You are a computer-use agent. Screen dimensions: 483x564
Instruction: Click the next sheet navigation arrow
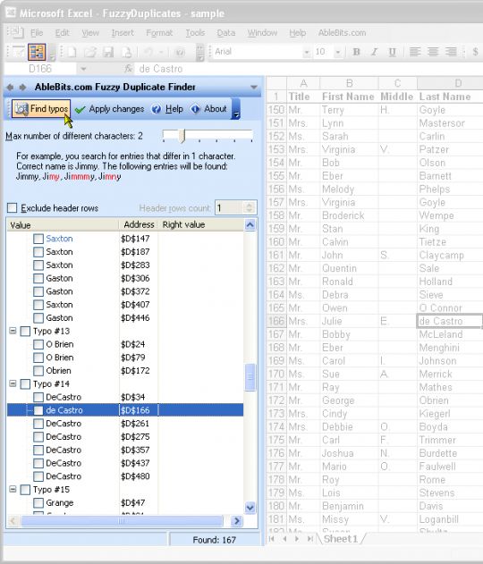297,539
